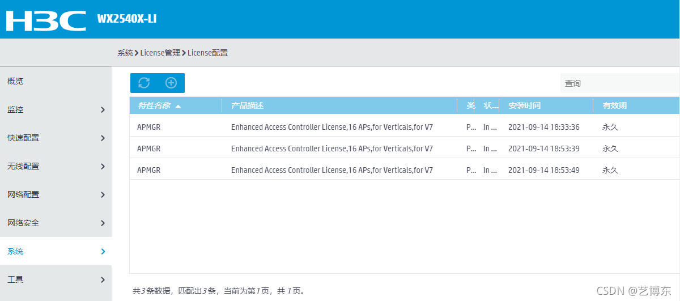The width and height of the screenshot is (680, 301).
Task: Click the License管理 breadcrumb link
Action: tap(160, 53)
